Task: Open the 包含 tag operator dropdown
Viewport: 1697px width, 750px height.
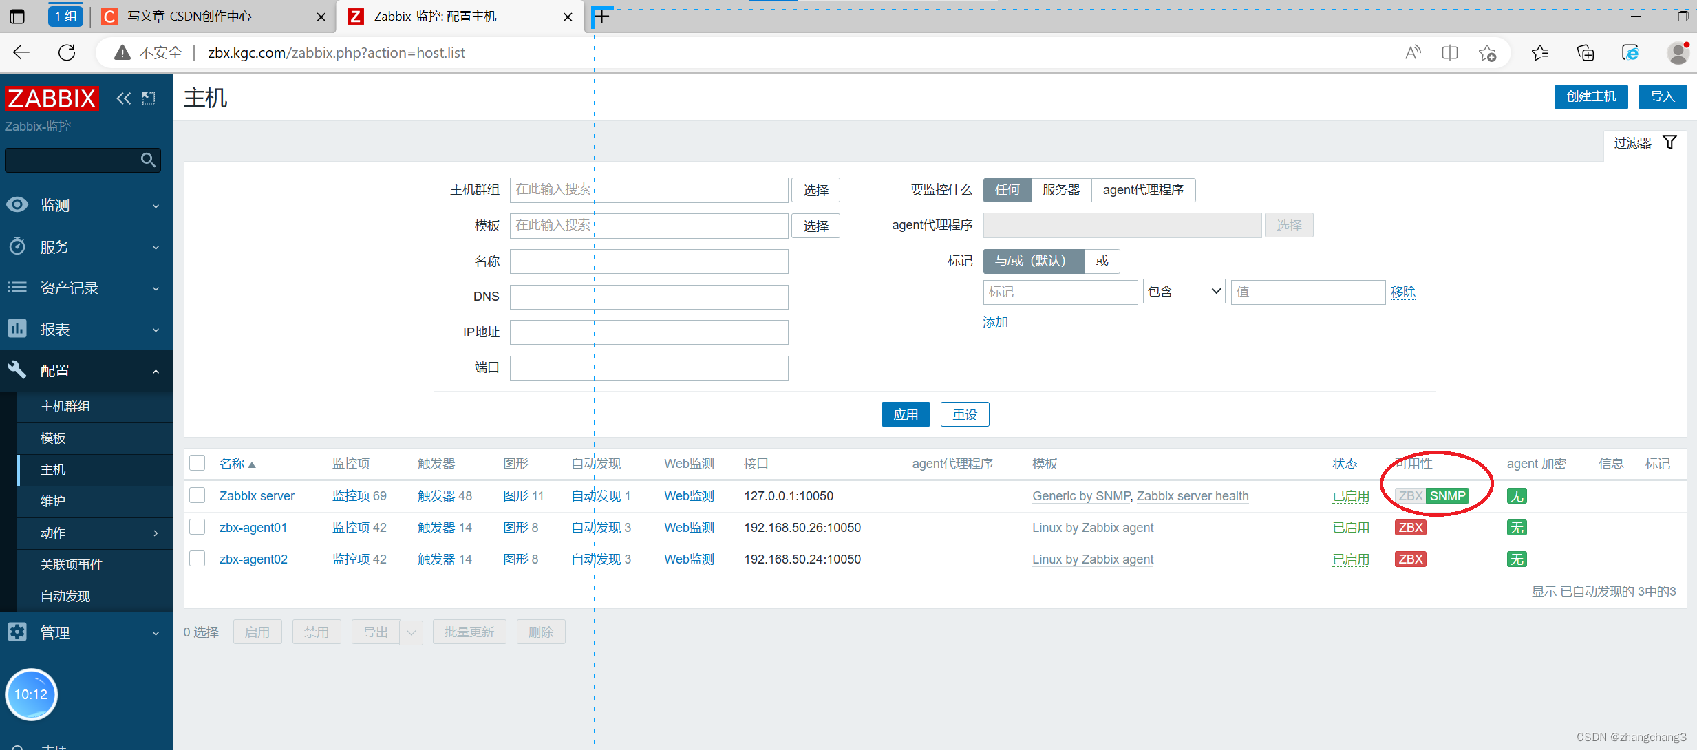Action: [x=1184, y=292]
